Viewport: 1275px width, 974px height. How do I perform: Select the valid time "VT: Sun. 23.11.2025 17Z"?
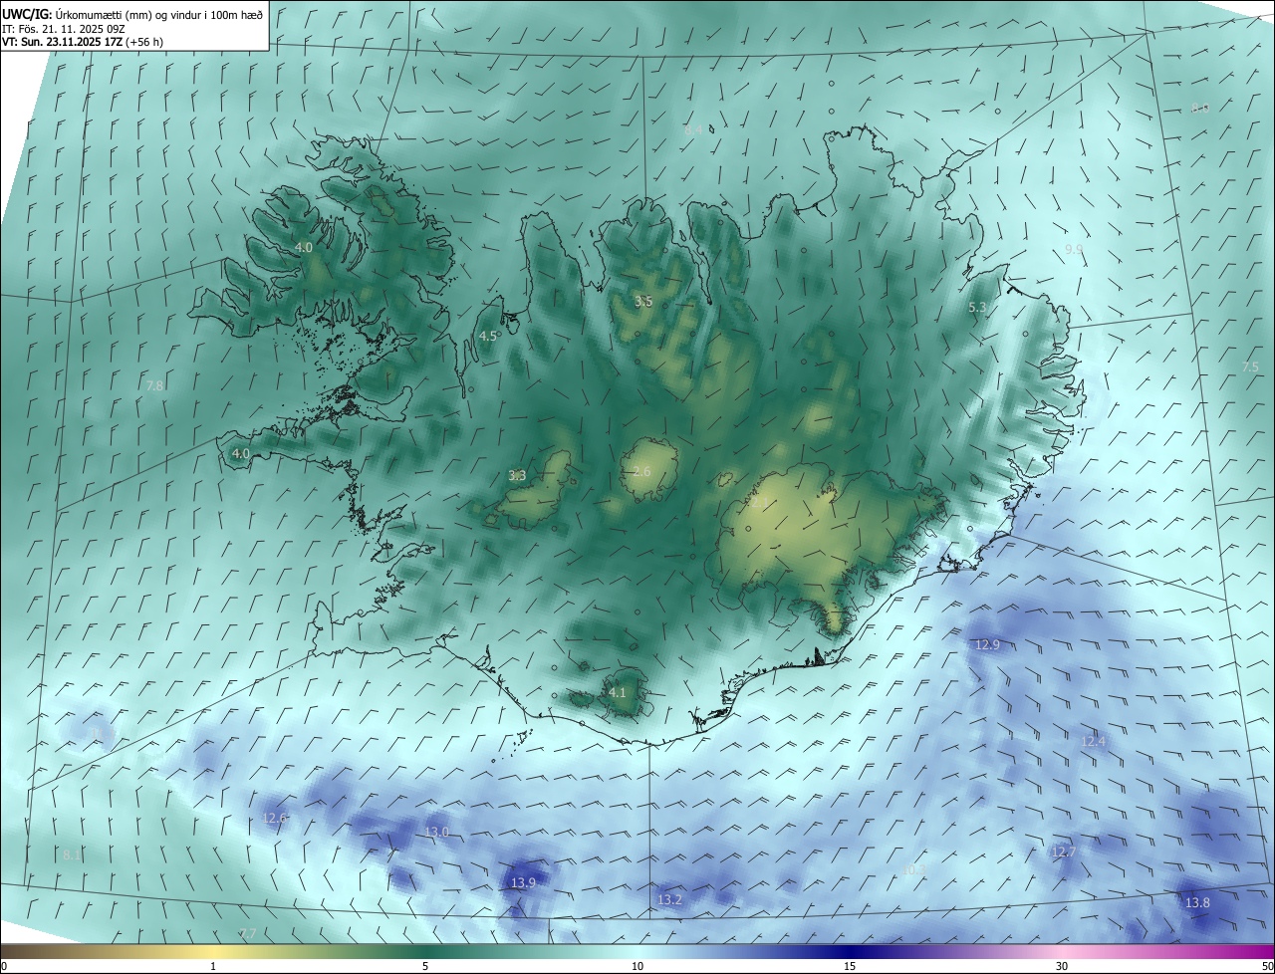pos(62,42)
